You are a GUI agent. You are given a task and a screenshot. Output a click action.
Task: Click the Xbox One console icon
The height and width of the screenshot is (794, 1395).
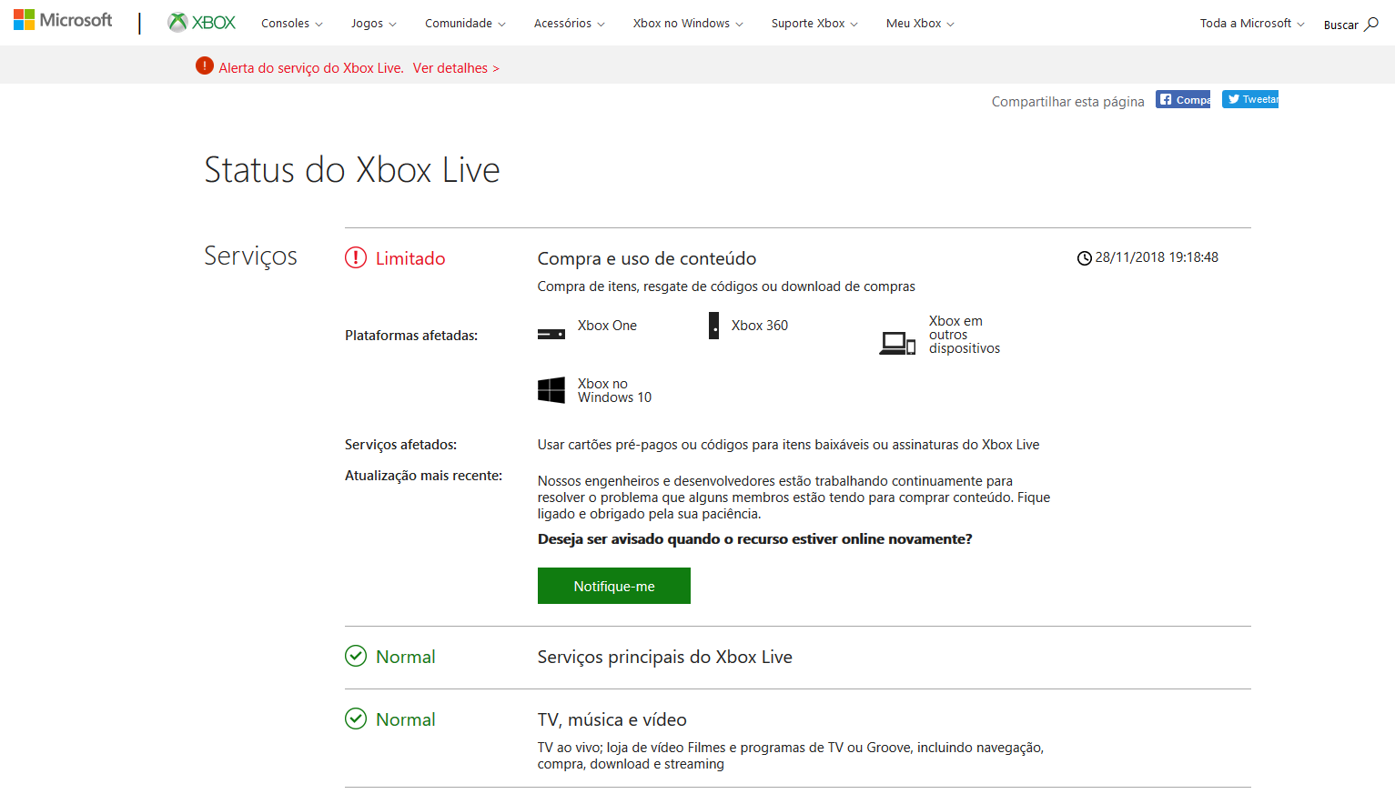(x=551, y=334)
